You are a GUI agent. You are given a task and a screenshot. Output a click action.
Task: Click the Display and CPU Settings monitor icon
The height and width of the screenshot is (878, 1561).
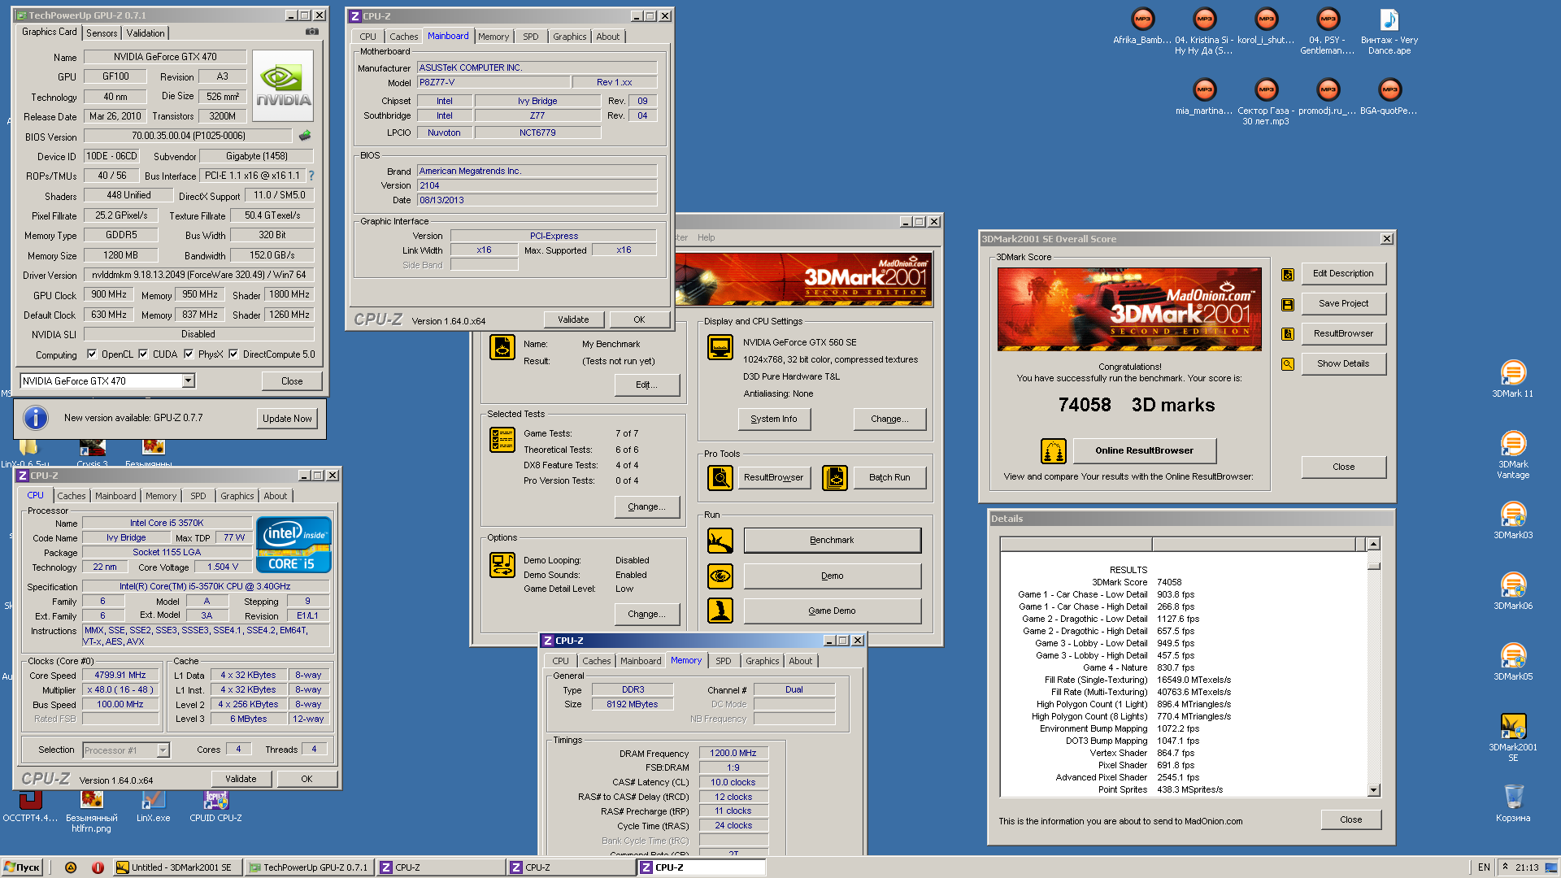point(720,347)
